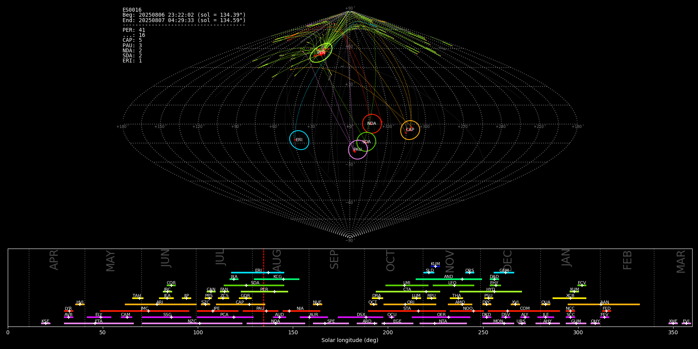Click the ETA shower bar in timeline

pos(99,323)
